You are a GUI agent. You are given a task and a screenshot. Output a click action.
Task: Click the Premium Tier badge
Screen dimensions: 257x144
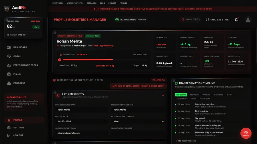point(93,36)
